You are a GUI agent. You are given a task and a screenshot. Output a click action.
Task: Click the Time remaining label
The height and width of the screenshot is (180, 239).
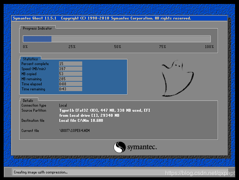pyautogui.click(x=33, y=89)
